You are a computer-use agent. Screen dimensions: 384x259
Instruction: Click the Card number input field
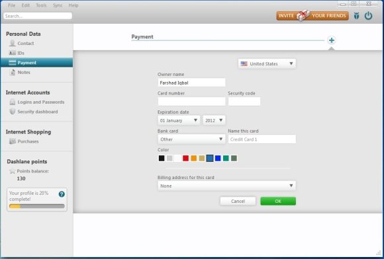click(191, 101)
